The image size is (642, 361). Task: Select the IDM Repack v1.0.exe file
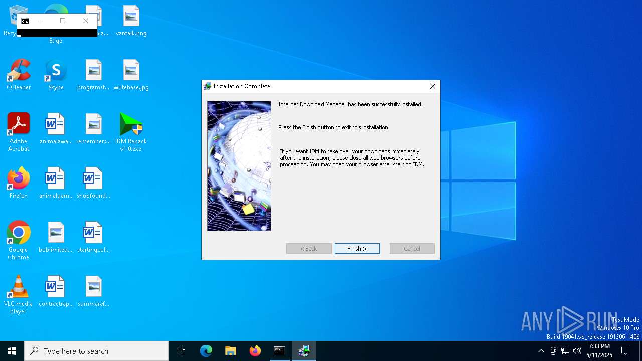pos(131,132)
